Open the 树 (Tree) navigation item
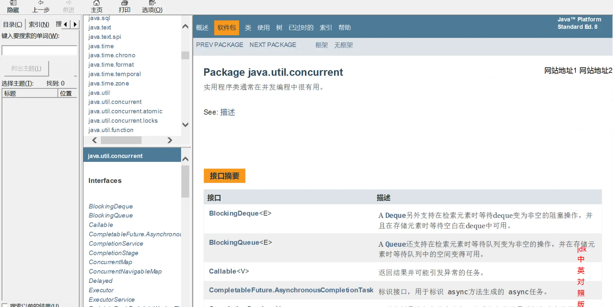 coord(279,27)
